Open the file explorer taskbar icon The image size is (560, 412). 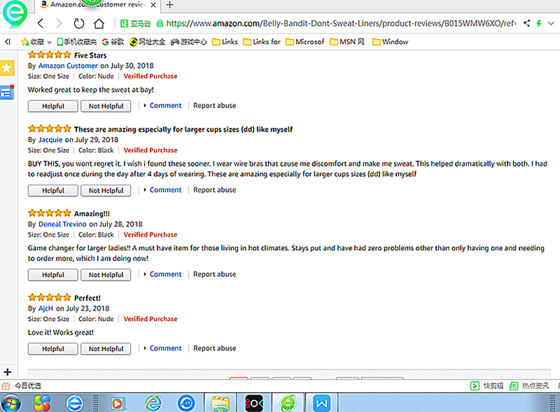pyautogui.click(x=220, y=403)
